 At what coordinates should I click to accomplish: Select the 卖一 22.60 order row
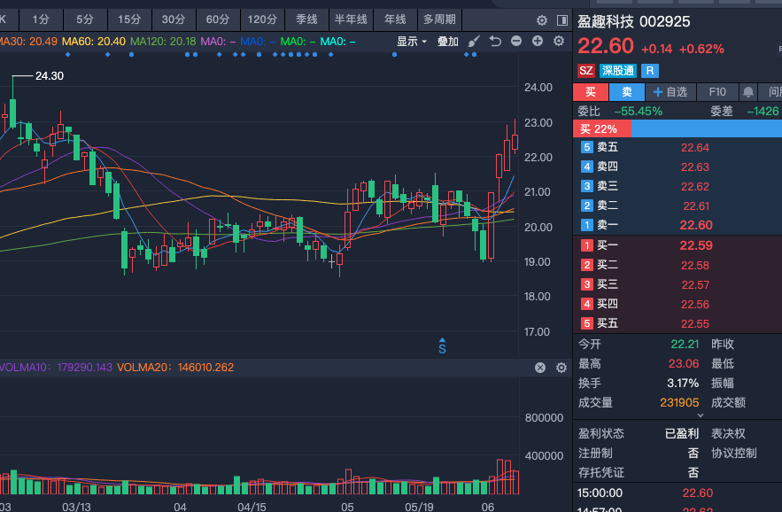point(677,225)
